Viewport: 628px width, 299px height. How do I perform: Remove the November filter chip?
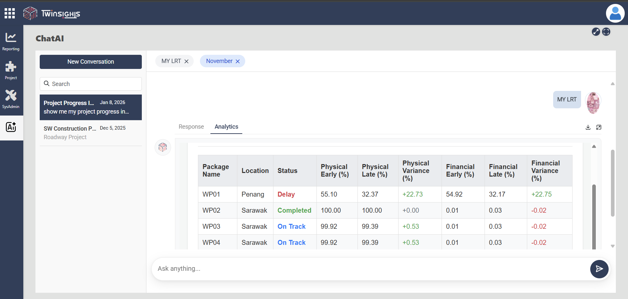click(x=238, y=61)
